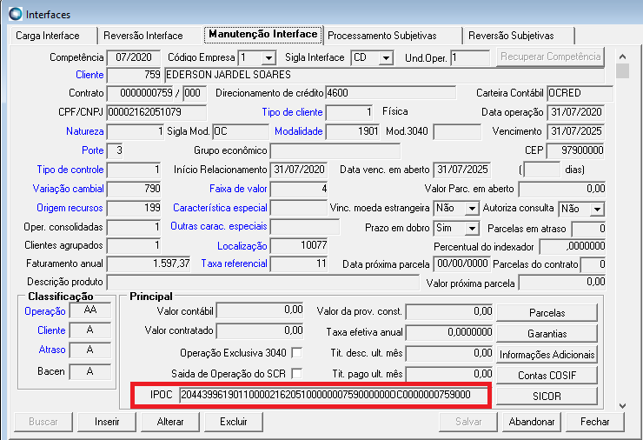Click the Outras carac. especiais link
The image size is (643, 440).
pyautogui.click(x=219, y=226)
